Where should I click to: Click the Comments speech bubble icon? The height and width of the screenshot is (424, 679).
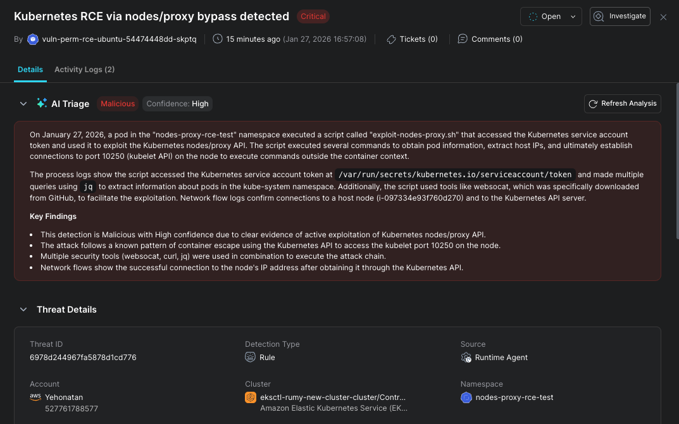pos(463,39)
